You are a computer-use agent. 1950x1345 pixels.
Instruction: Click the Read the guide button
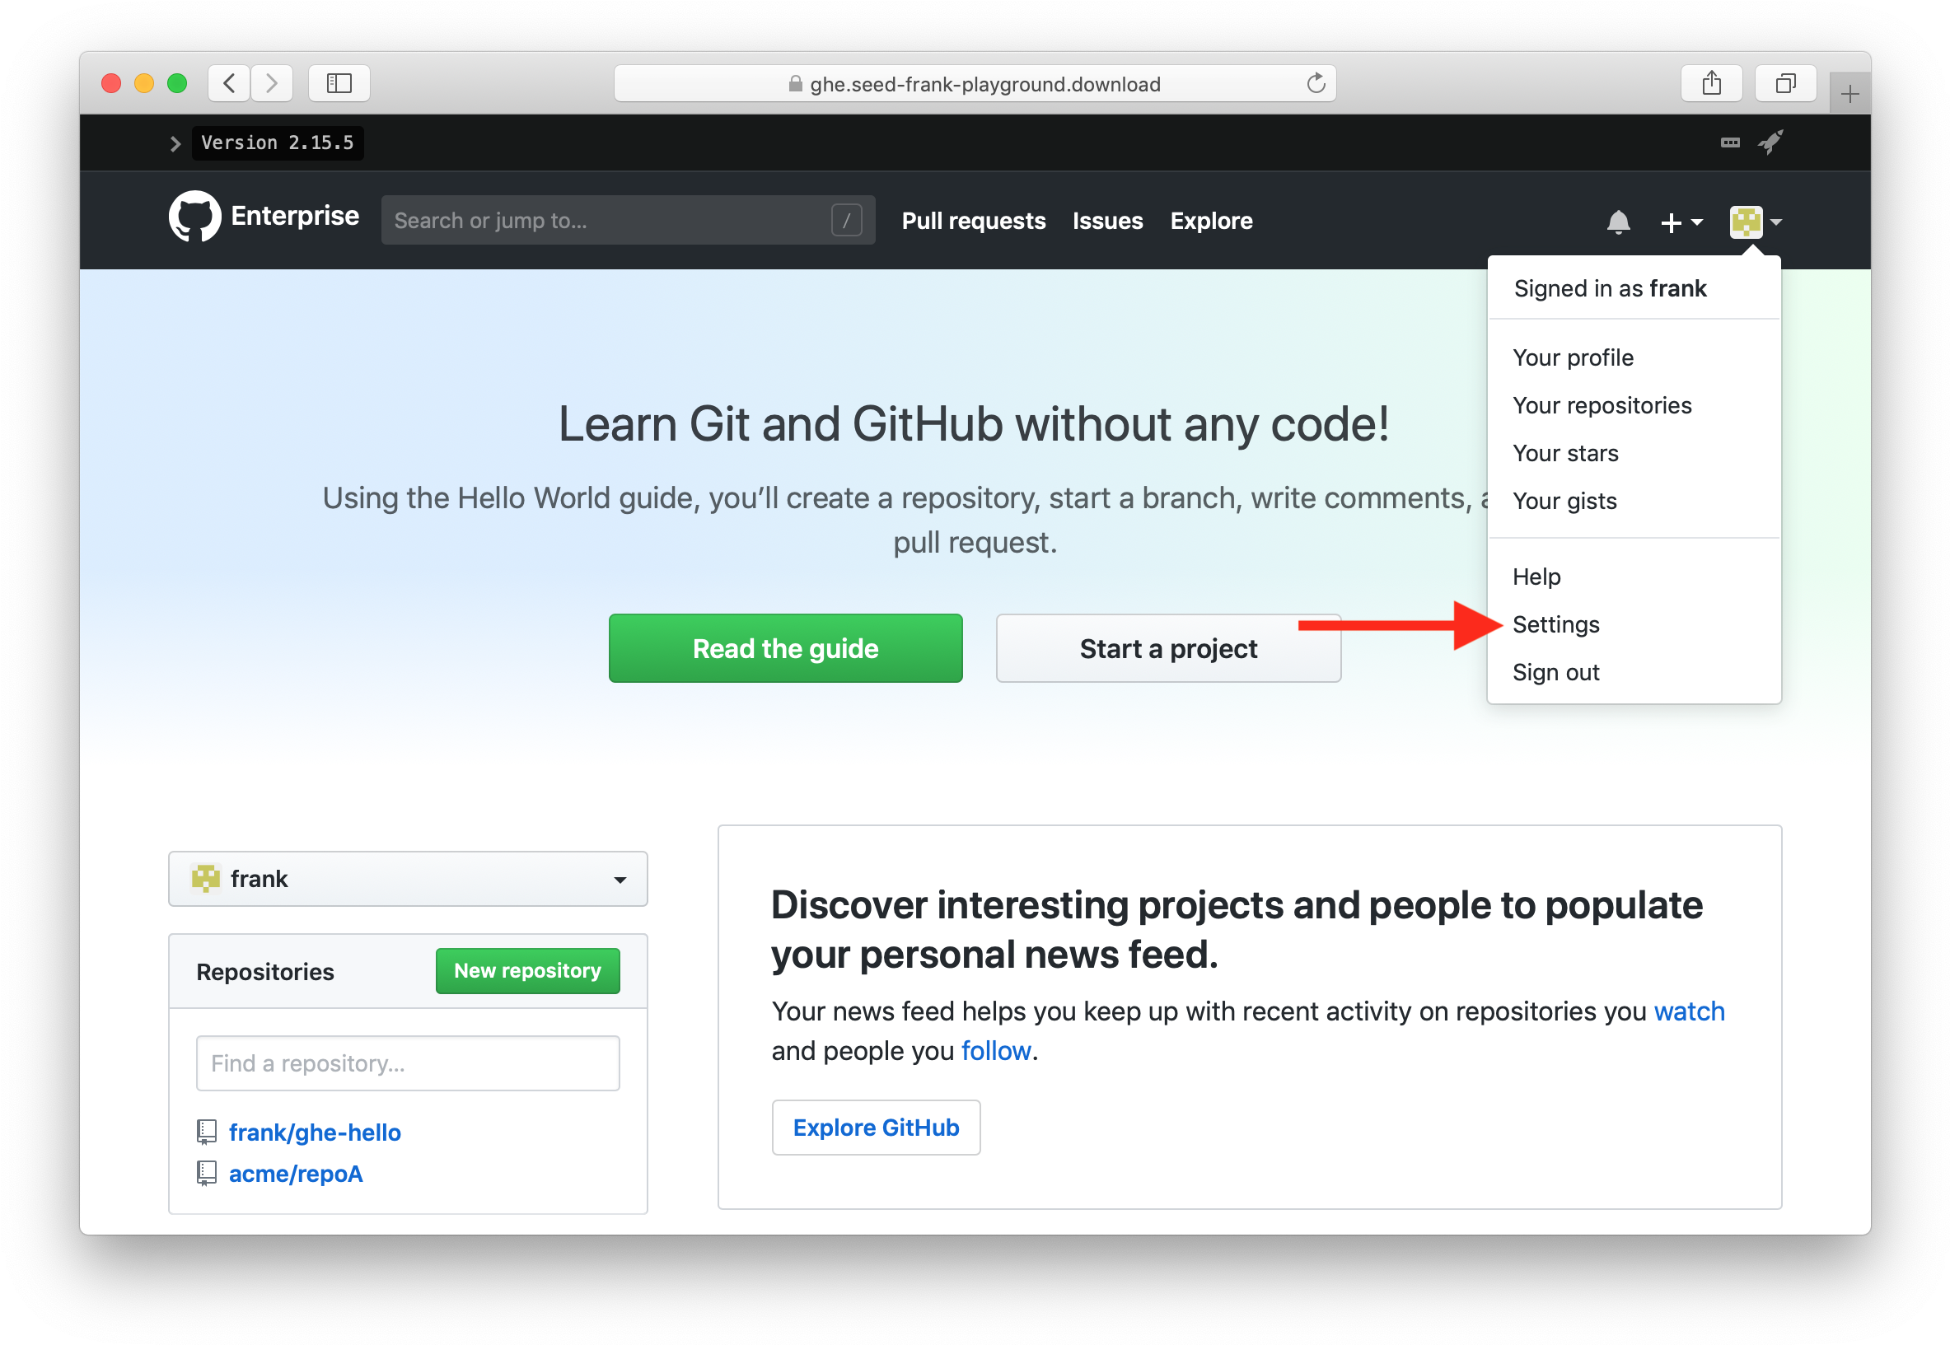click(x=785, y=648)
